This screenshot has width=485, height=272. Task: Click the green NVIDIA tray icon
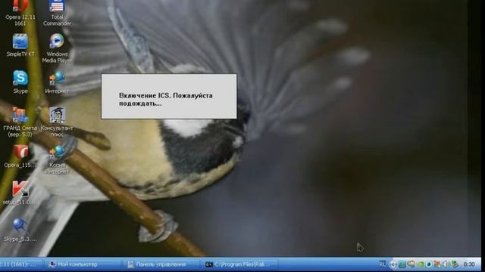tap(421, 264)
